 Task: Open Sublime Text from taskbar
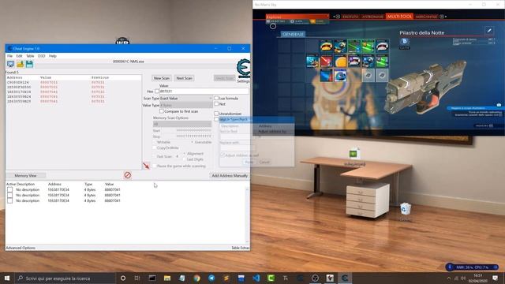click(x=226, y=278)
